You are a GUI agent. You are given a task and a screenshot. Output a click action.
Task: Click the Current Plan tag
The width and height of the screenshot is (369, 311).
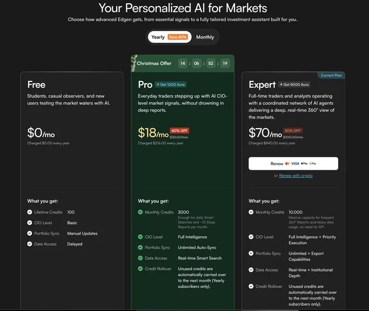click(x=331, y=75)
